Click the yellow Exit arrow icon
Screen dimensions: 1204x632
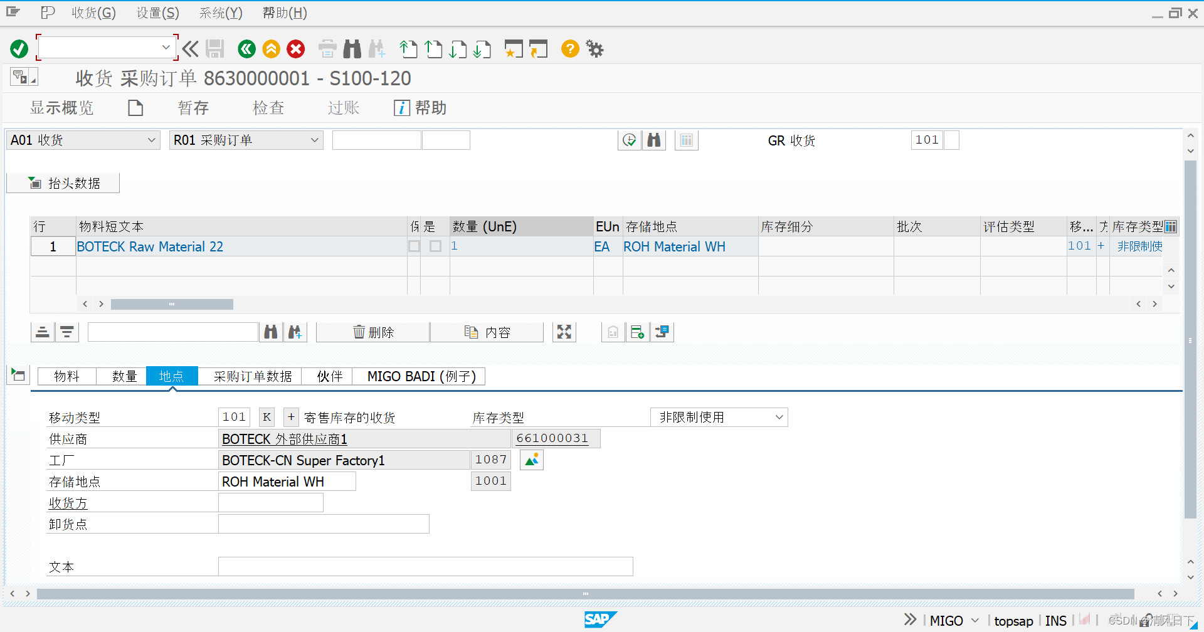coord(271,49)
